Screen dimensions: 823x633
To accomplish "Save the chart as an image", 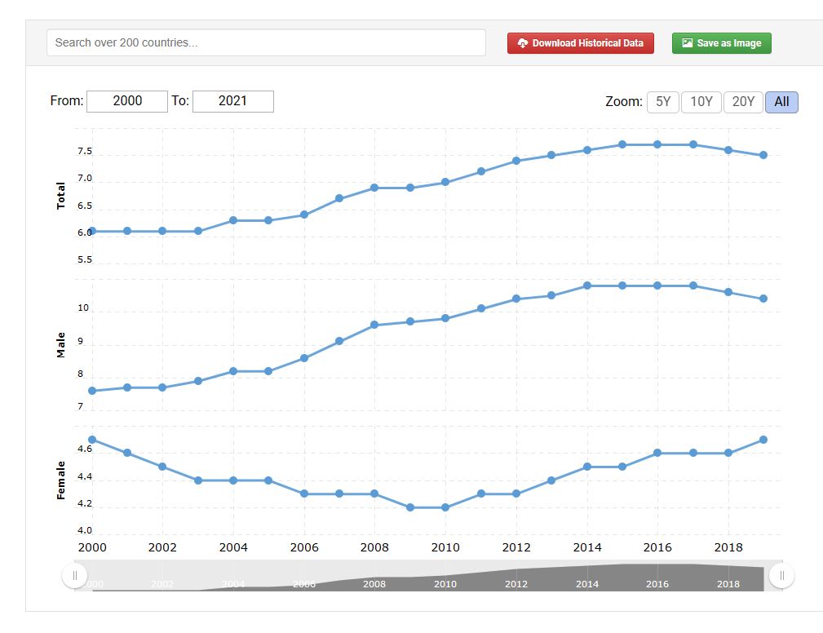I will tap(722, 43).
